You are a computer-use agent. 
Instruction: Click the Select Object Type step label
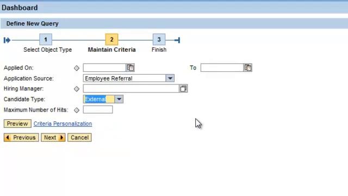click(48, 50)
